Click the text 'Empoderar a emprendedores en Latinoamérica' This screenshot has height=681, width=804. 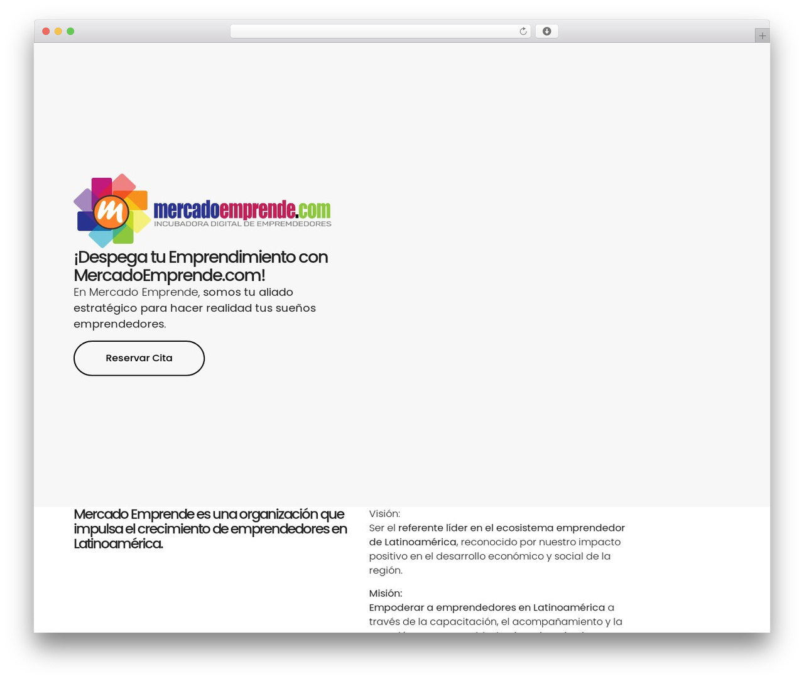point(487,607)
